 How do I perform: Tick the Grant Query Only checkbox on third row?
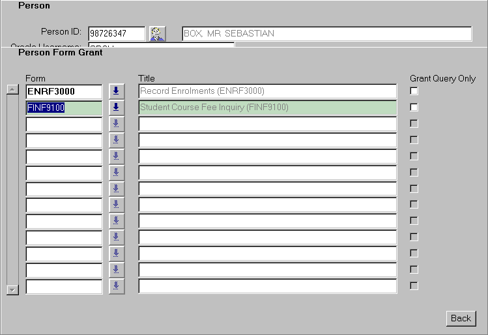click(414, 124)
